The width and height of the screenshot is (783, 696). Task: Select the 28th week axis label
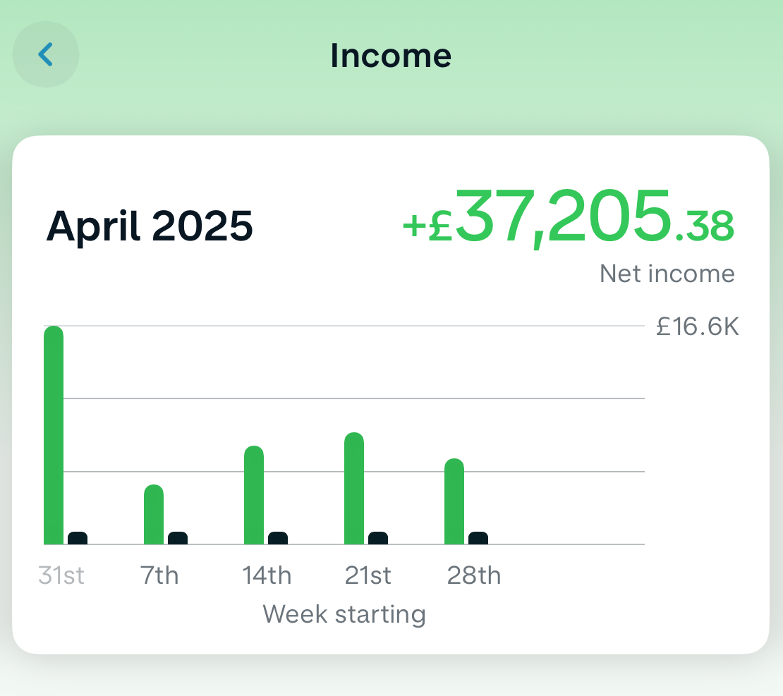tap(473, 575)
